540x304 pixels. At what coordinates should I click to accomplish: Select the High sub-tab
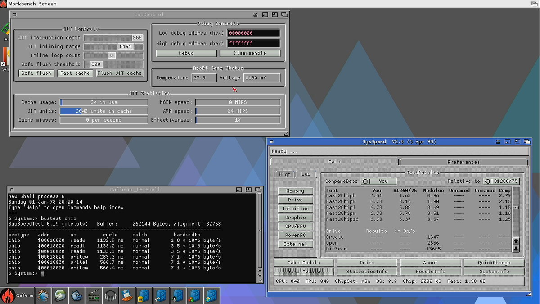(x=285, y=174)
